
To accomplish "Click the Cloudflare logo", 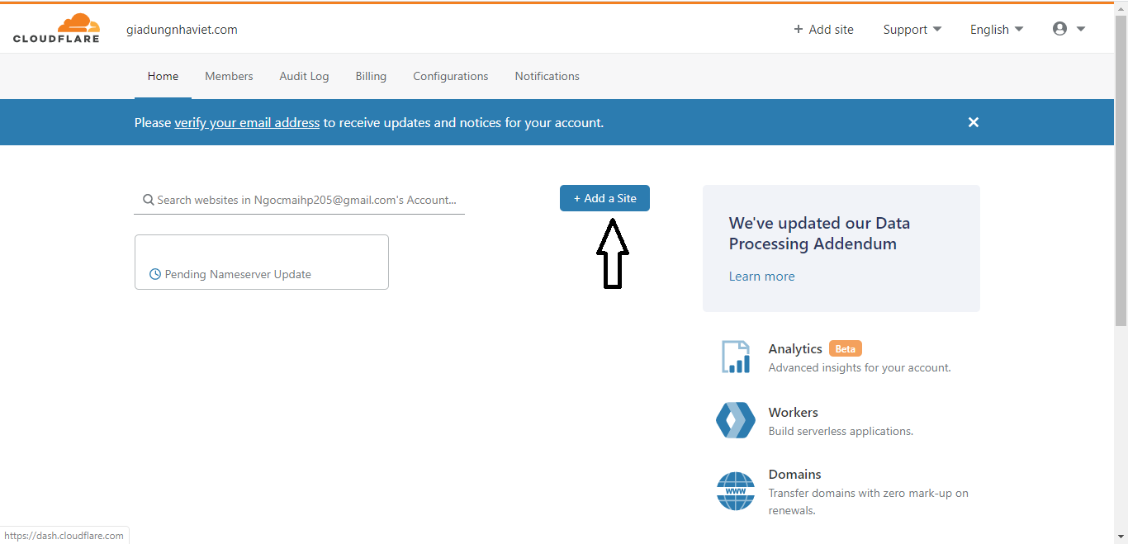I will coord(56,27).
